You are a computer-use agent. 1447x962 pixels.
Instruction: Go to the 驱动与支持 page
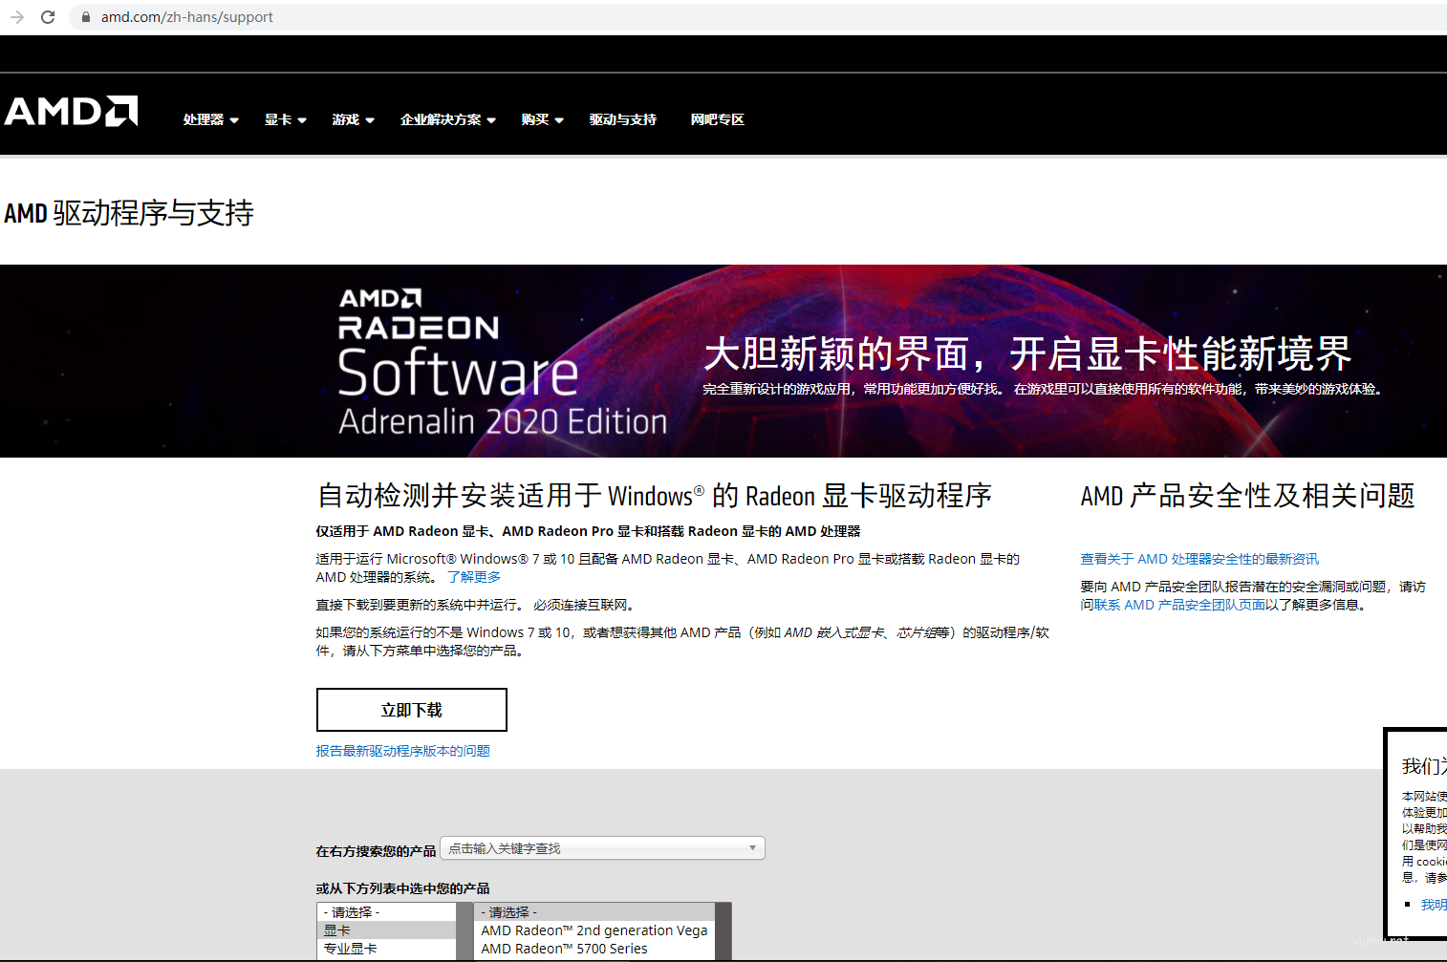click(x=622, y=119)
